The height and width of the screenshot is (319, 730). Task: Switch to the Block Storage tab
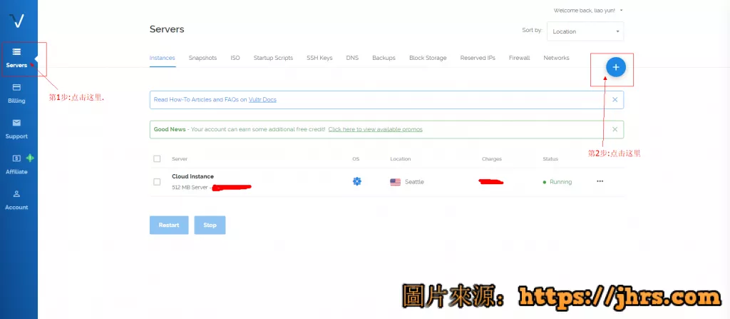pos(428,58)
